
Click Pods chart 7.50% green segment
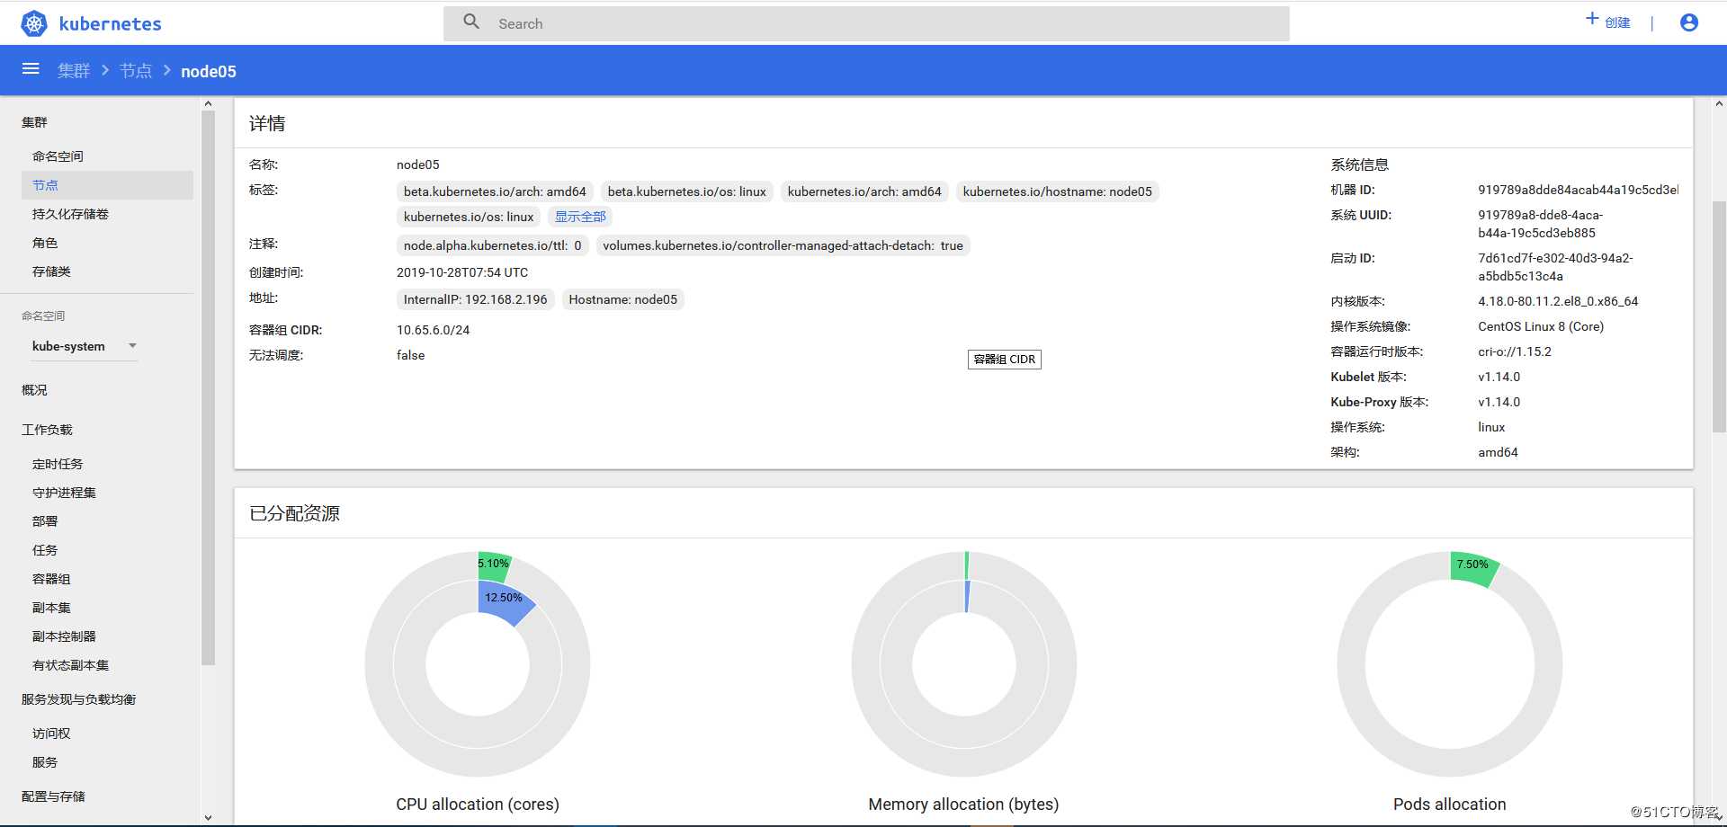(x=1473, y=568)
